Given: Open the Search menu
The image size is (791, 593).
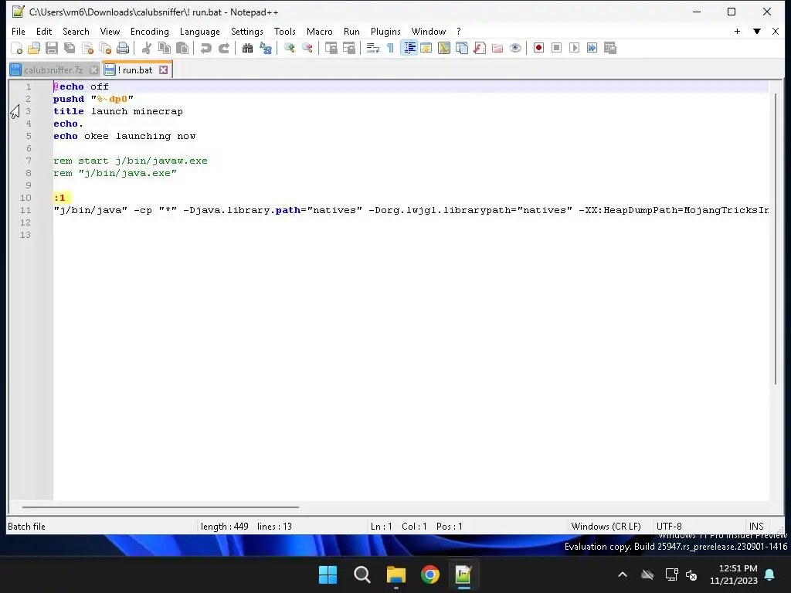Looking at the screenshot, I should 76,31.
